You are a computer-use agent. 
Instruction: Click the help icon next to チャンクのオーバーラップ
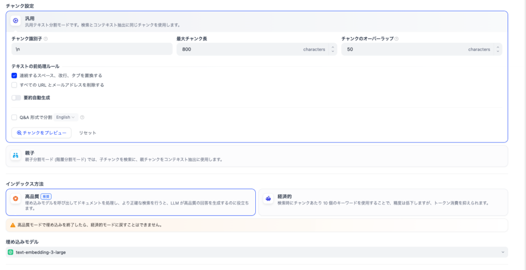[397, 39]
